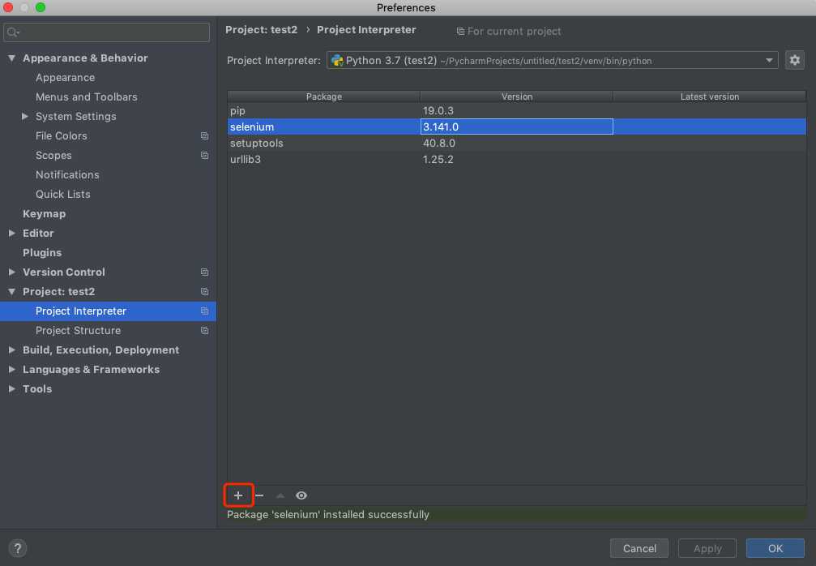The width and height of the screenshot is (816, 566).
Task: Click the project-level icon next to File Colors
Action: (x=204, y=136)
